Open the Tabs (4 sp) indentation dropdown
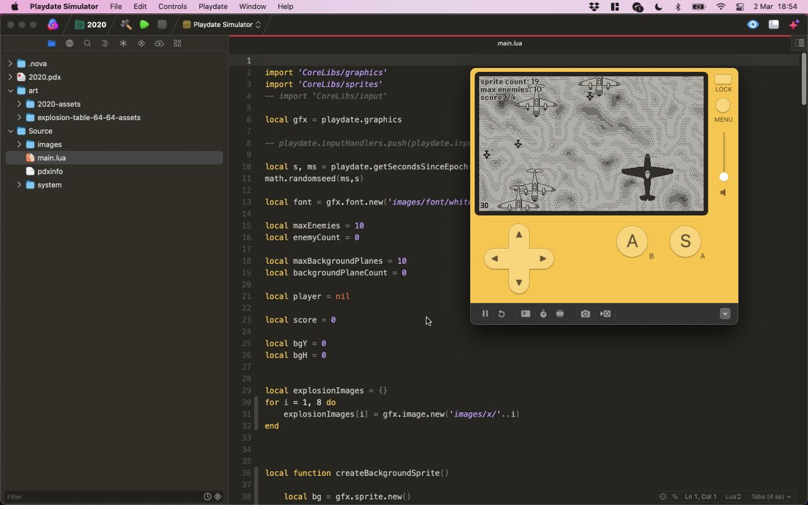The width and height of the screenshot is (808, 505). tap(771, 497)
